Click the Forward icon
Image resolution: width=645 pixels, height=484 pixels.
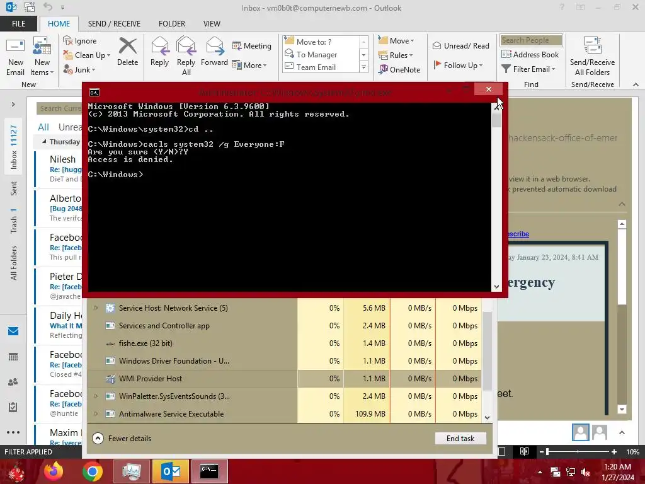214,45
